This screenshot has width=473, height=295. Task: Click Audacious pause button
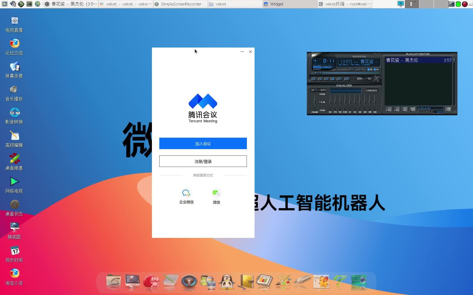[x=327, y=79]
